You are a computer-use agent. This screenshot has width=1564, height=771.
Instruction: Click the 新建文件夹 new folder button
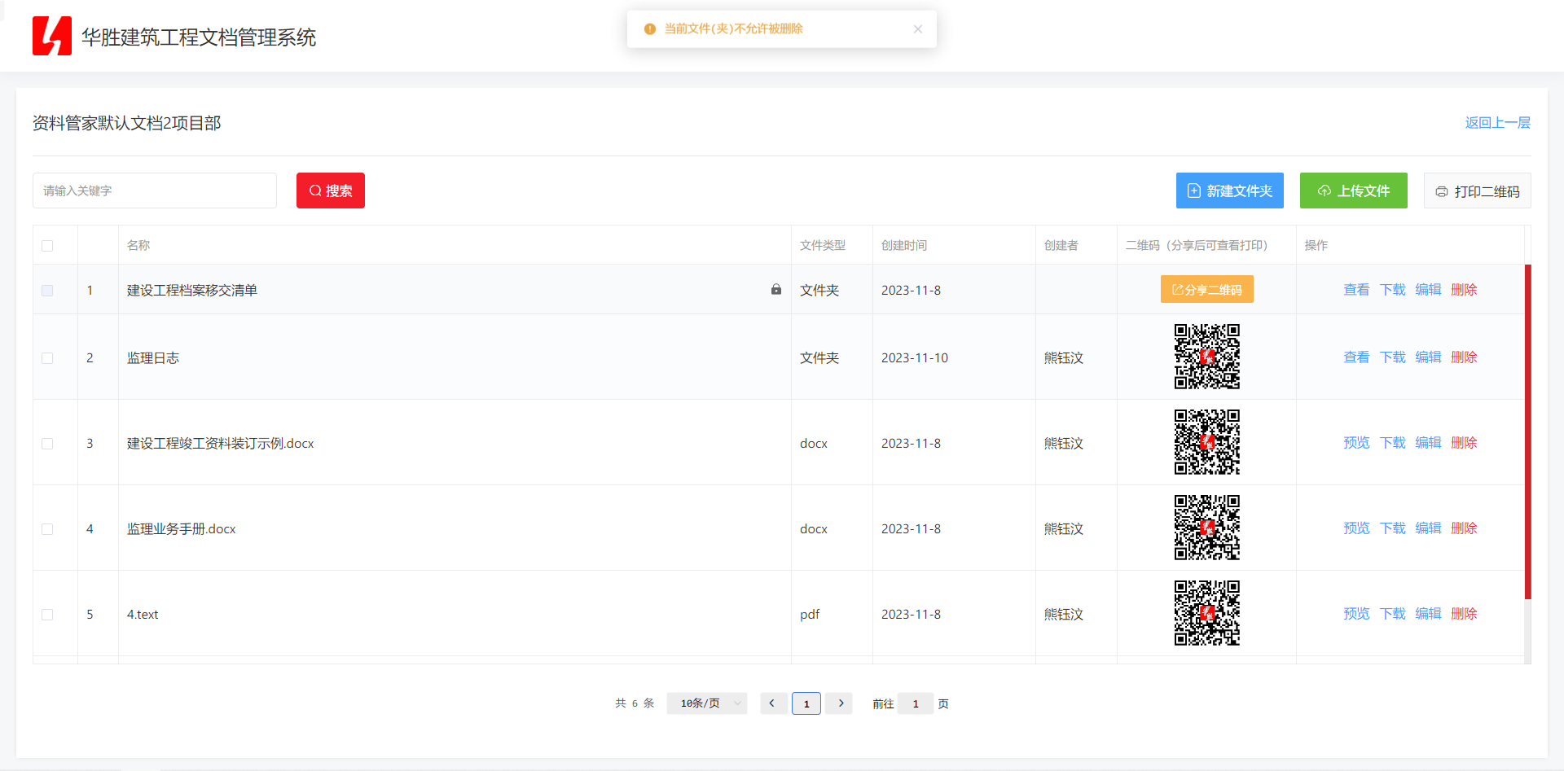[1230, 191]
